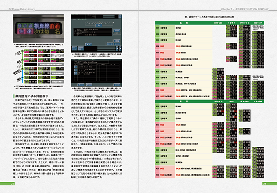Click the LED display photo showing 根岸線直通

pyautogui.click(x=39, y=29)
